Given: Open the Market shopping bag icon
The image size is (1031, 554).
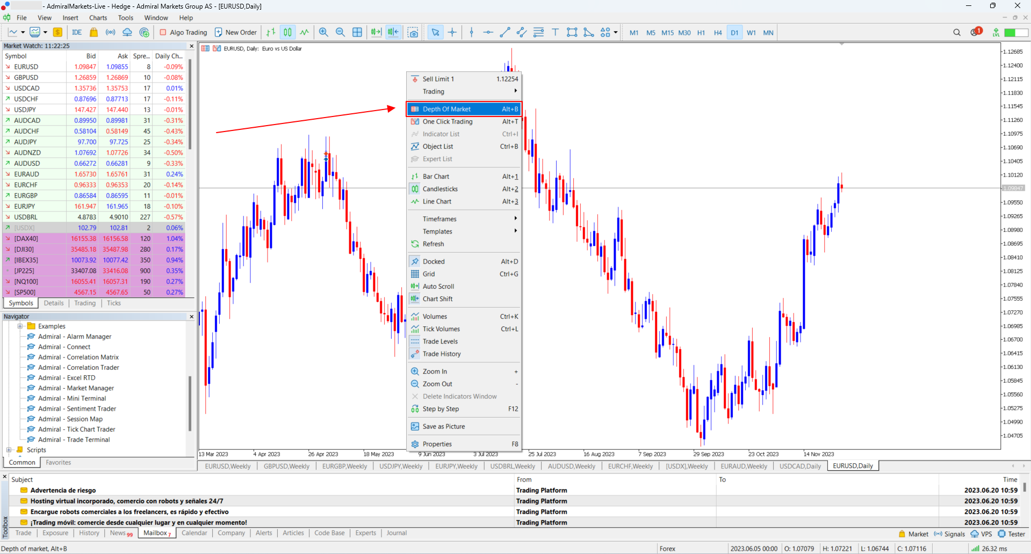Looking at the screenshot, I should coord(93,32).
